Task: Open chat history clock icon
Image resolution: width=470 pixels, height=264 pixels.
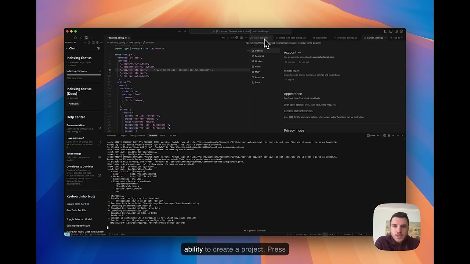Action: point(89,43)
